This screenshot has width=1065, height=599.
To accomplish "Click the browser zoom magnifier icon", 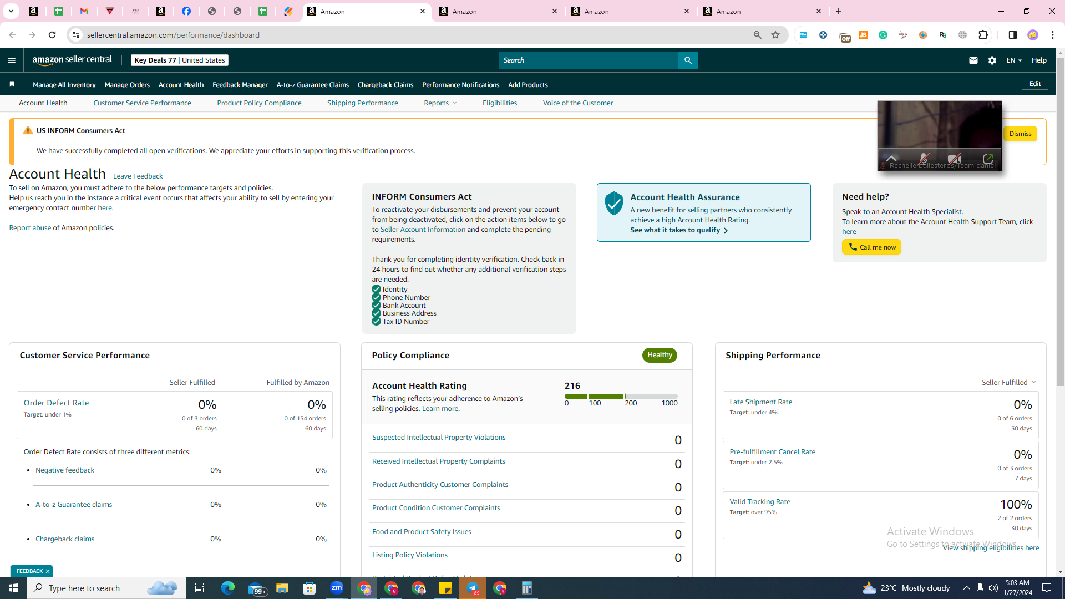I will point(757,35).
